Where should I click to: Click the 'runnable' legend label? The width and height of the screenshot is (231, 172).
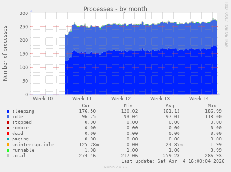coord(23,150)
